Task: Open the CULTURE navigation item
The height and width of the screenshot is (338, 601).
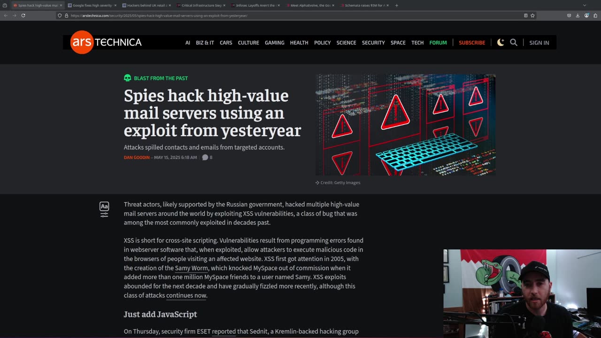Action: tap(248, 43)
